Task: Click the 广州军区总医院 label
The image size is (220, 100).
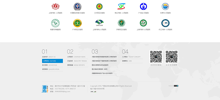Action: pos(78,30)
